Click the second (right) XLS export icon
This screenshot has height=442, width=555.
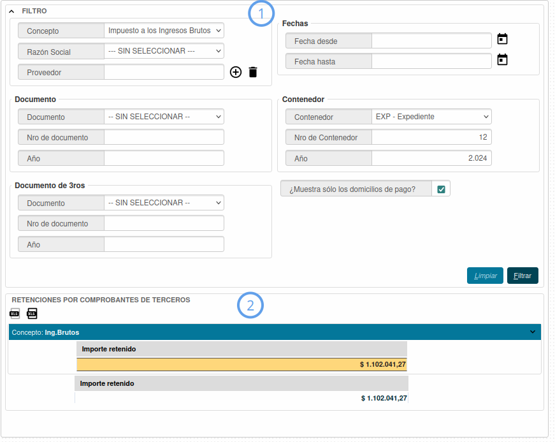(x=32, y=313)
